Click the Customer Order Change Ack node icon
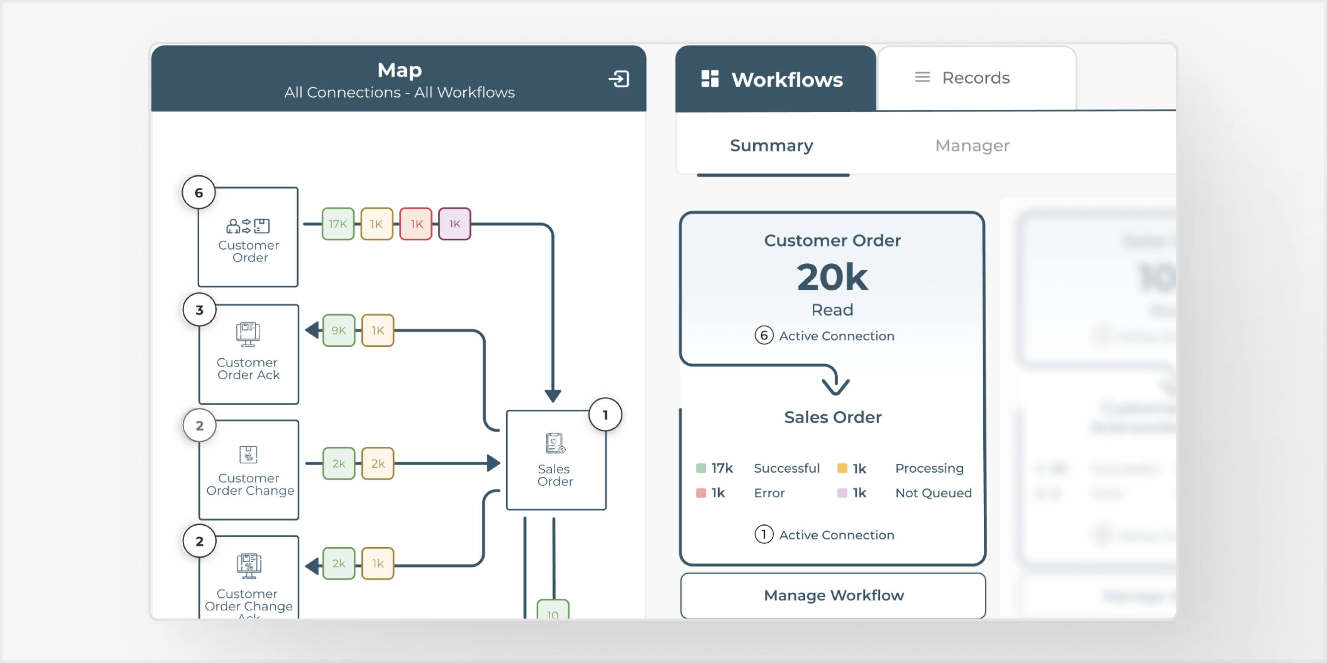 point(249,566)
